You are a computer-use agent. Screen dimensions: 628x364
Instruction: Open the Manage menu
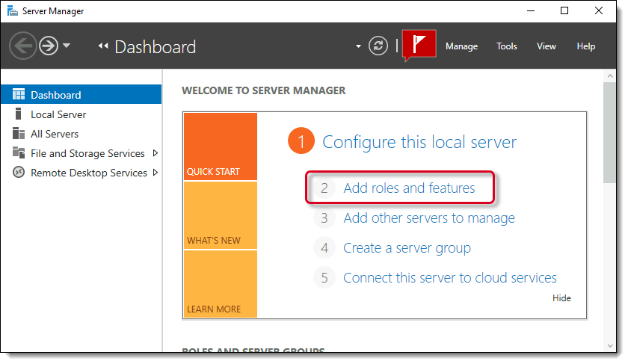[461, 46]
